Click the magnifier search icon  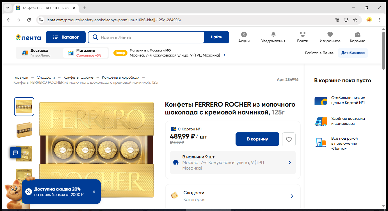(x=95, y=37)
